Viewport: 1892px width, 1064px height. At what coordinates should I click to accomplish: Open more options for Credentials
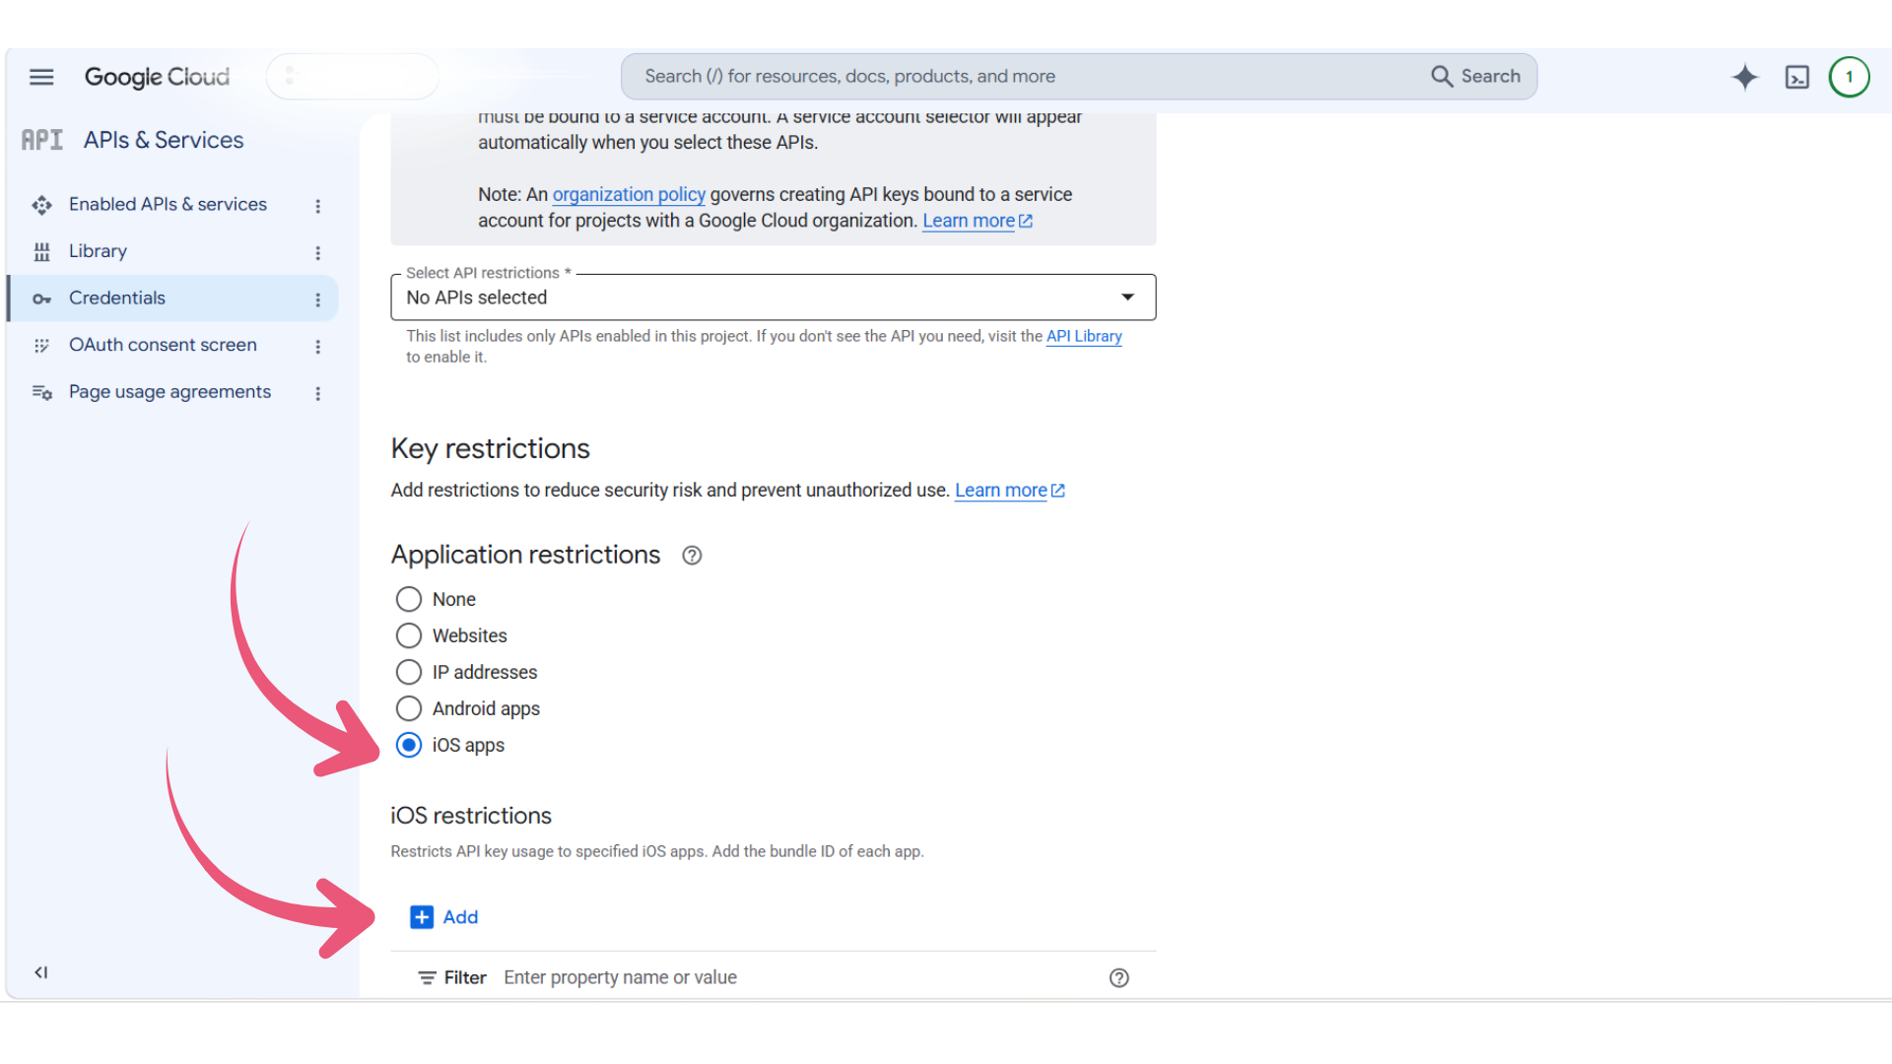pos(317,299)
